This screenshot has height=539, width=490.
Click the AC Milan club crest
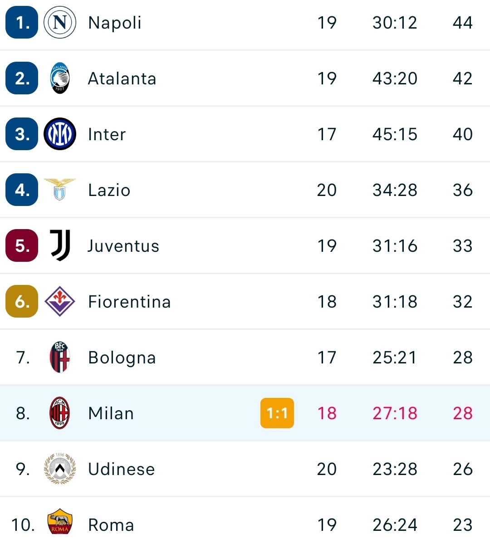[x=59, y=413]
